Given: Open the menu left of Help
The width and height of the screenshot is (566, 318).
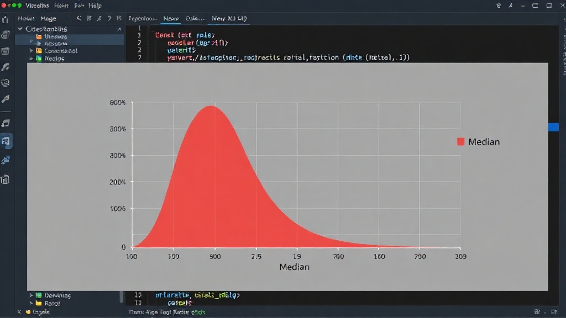Looking at the screenshot, I should coord(79,6).
